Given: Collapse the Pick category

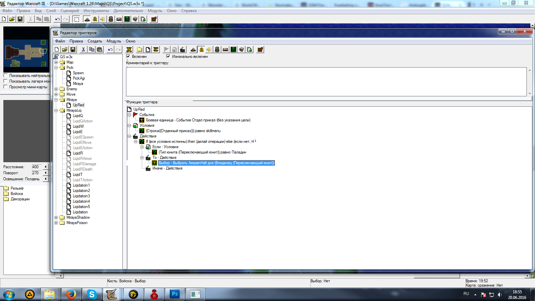Looking at the screenshot, I should click(x=56, y=68).
